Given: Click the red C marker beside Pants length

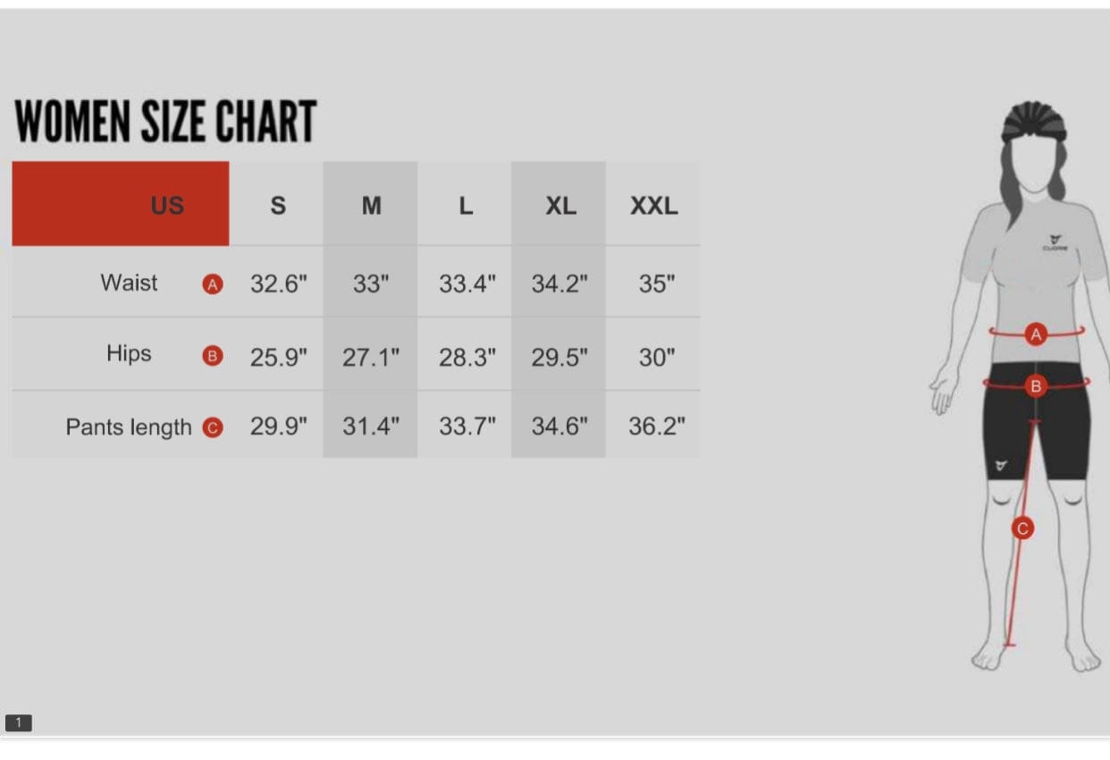Looking at the screenshot, I should coord(213,427).
